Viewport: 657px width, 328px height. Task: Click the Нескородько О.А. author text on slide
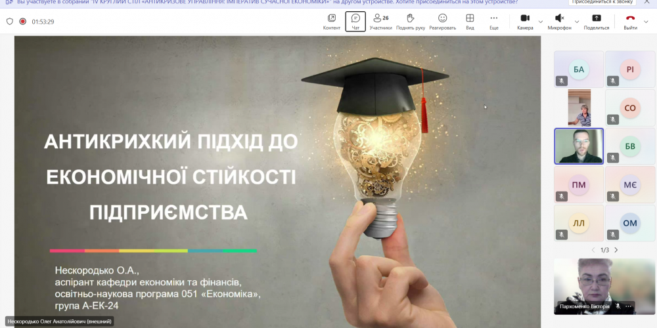click(x=97, y=270)
